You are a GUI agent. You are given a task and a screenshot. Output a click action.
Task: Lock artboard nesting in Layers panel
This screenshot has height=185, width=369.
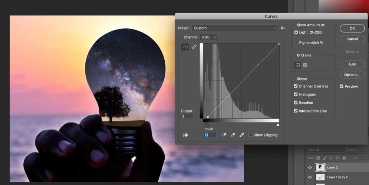337,158
